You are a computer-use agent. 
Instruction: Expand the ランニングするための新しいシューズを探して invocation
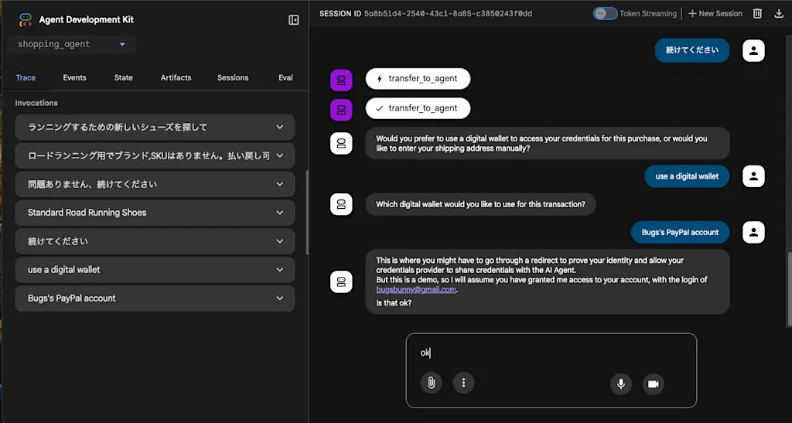155,127
